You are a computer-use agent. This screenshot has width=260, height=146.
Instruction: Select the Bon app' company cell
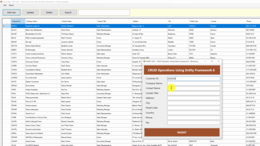(x=43, y=42)
